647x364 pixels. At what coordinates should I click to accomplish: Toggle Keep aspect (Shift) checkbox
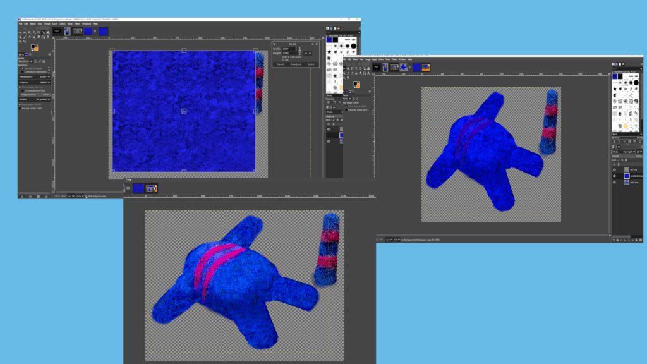[20, 104]
